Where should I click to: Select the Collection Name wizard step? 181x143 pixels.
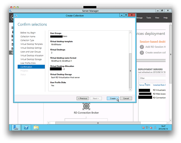28,37
